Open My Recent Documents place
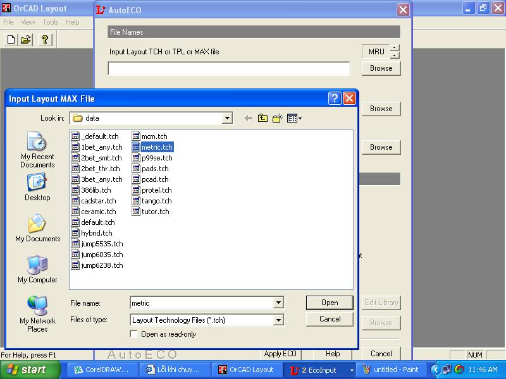Viewport: 506px width, 379px height. coord(37,150)
